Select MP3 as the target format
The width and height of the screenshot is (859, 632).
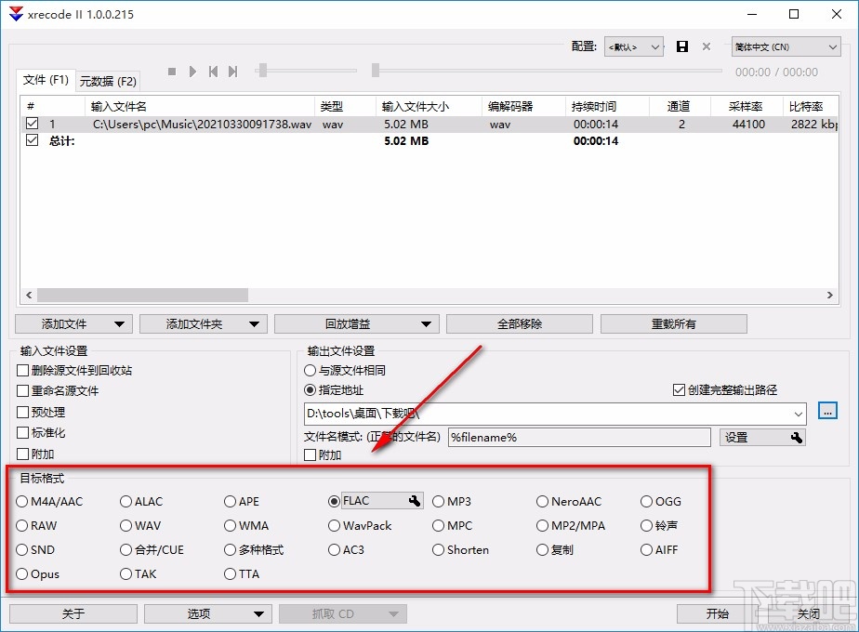coord(438,501)
